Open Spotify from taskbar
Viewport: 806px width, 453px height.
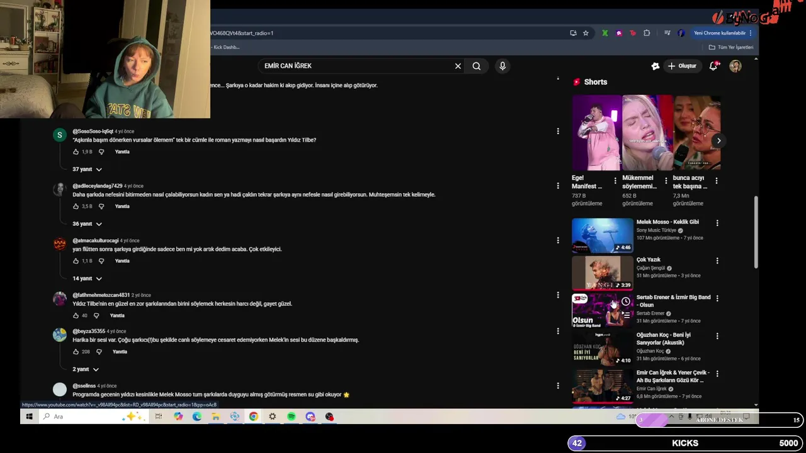click(292, 417)
